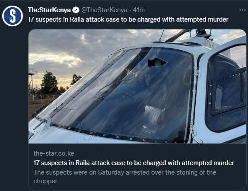
Task: Click the TheStarKenya display name
Action: tap(49, 10)
